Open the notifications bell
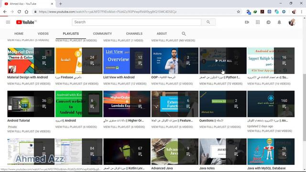The width and height of the screenshot is (306, 172). (x=279, y=22)
